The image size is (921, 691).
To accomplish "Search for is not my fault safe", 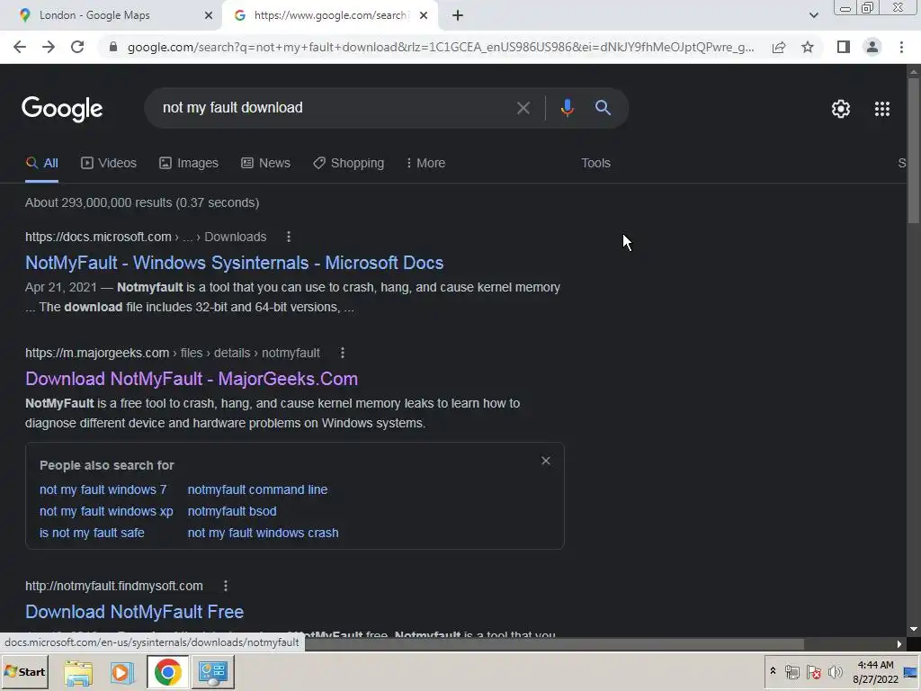I will pyautogui.click(x=93, y=533).
